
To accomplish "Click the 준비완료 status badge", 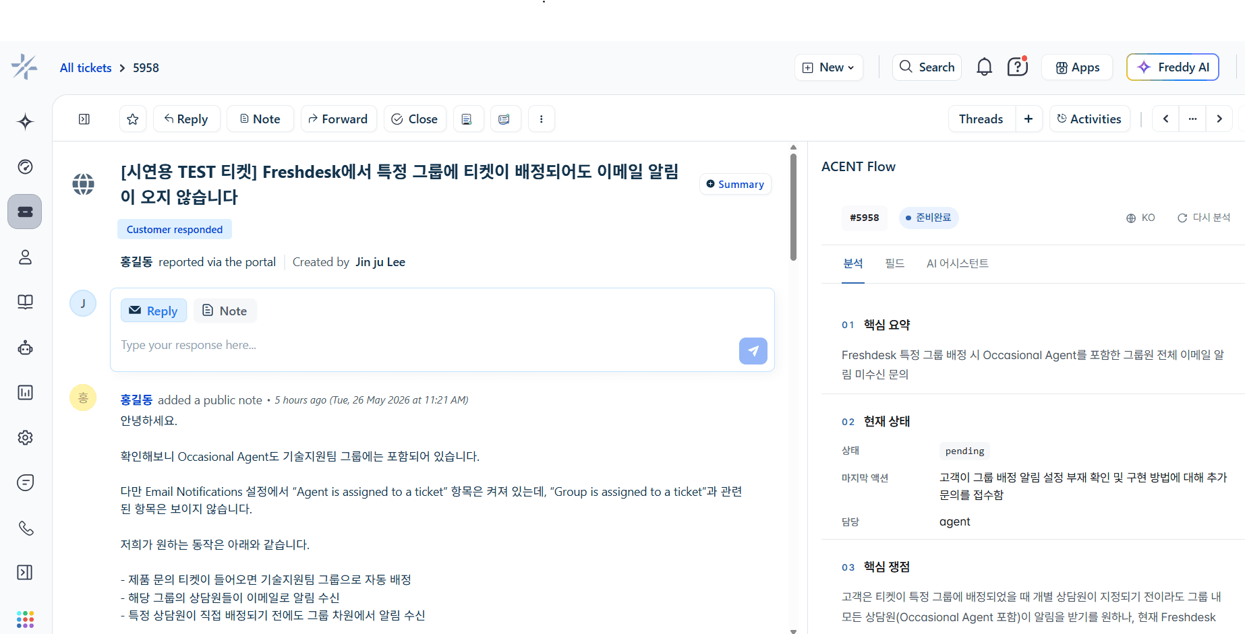I will click(929, 218).
